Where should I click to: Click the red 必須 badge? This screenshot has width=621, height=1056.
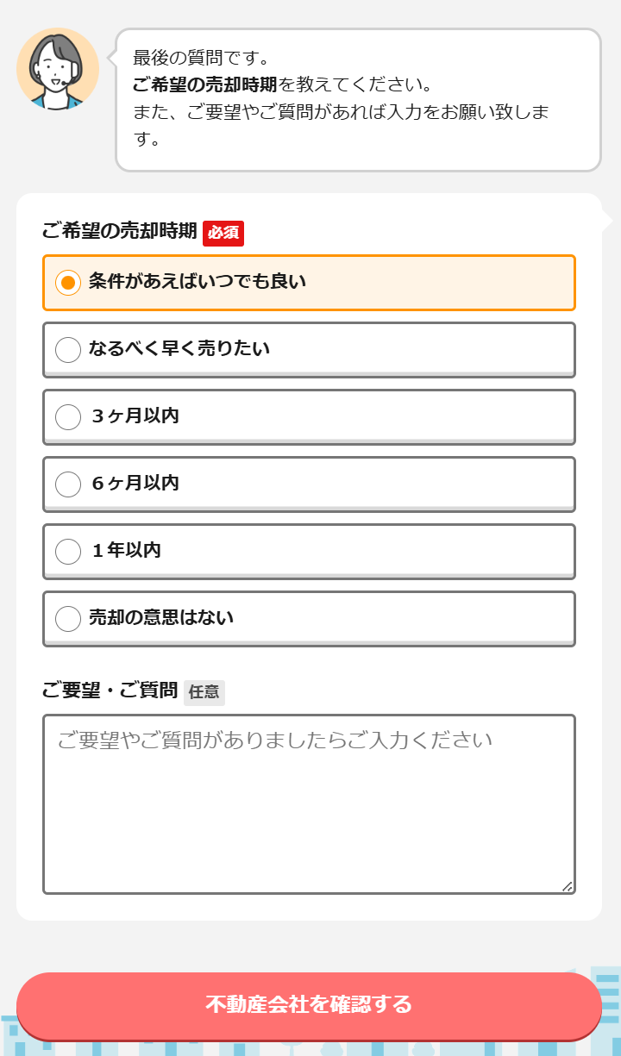click(x=223, y=233)
